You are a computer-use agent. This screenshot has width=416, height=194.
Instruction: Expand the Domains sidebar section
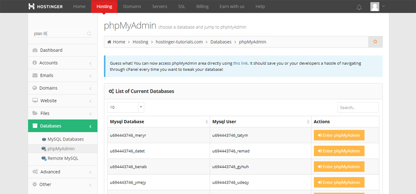pyautogui.click(x=90, y=88)
